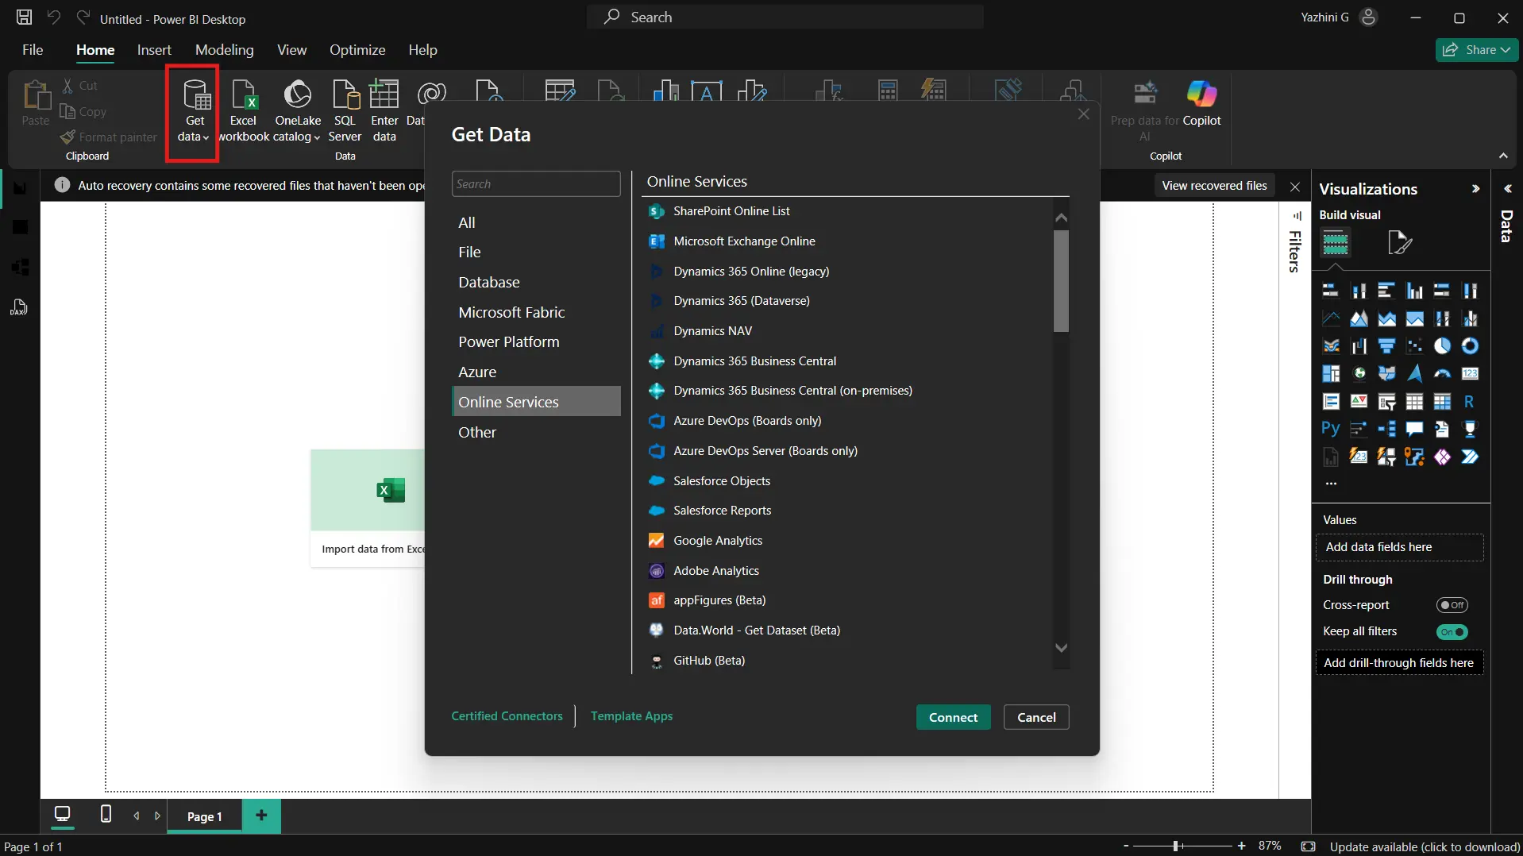
Task: Choose the Python visual
Action: pyautogui.click(x=1331, y=428)
